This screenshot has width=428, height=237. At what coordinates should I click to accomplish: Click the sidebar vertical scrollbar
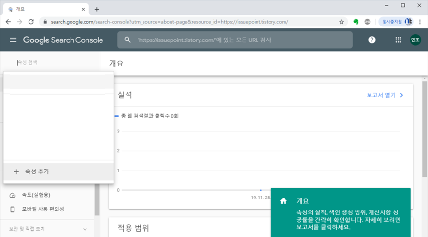(x=97, y=199)
